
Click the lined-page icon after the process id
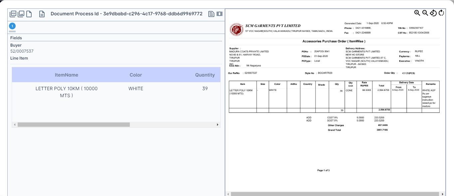point(211,14)
